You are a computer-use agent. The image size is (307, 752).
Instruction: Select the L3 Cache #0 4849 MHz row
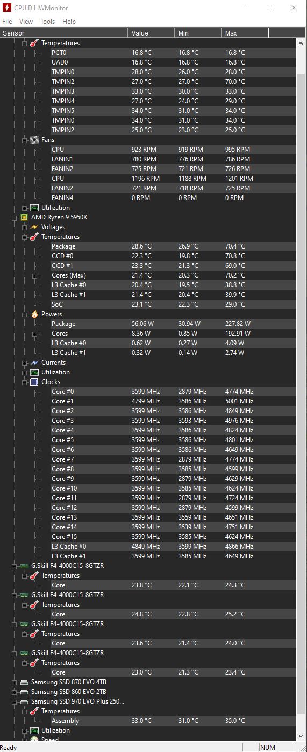coord(173,547)
